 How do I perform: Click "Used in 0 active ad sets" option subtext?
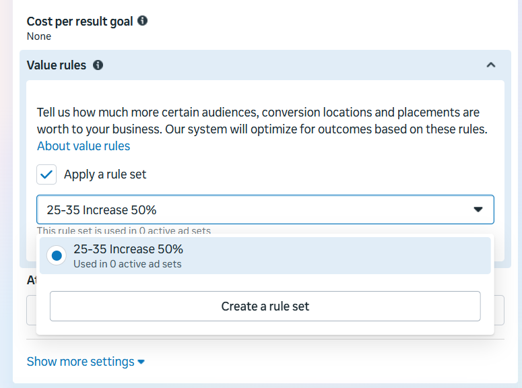(x=127, y=264)
